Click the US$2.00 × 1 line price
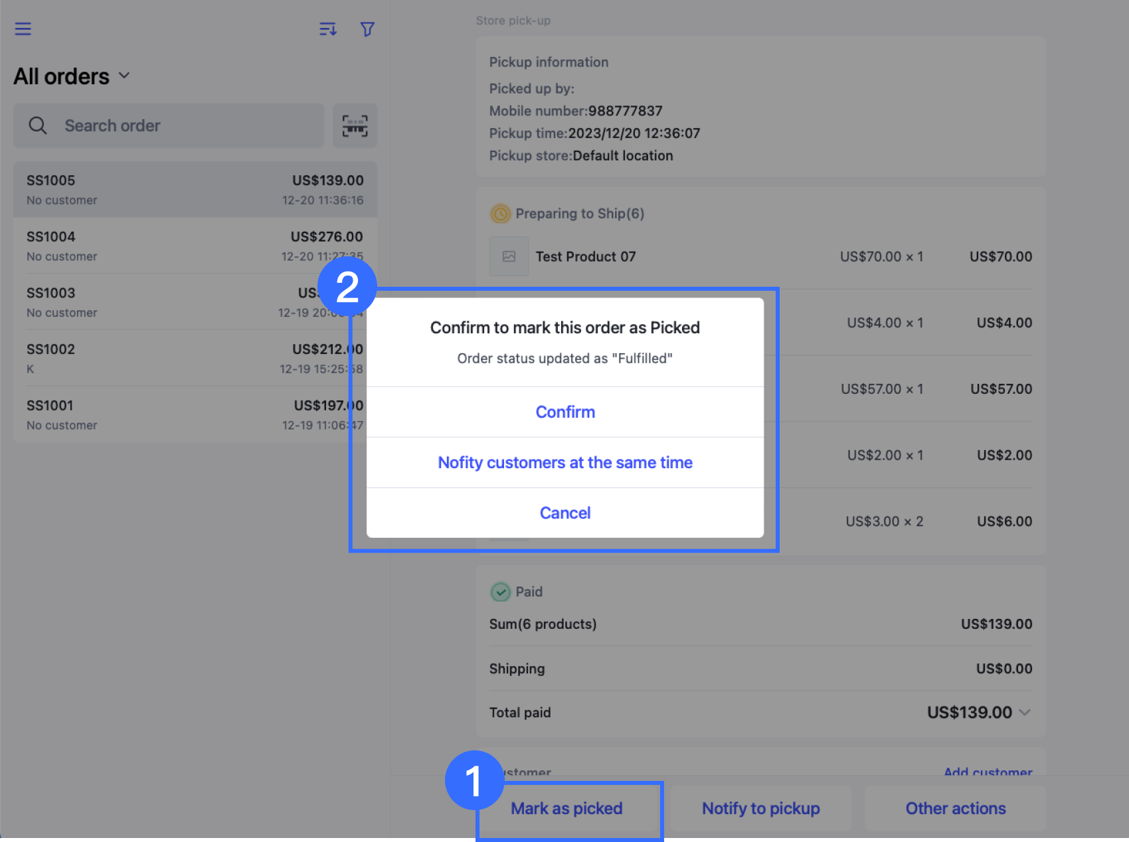1129x842 pixels. (x=885, y=456)
